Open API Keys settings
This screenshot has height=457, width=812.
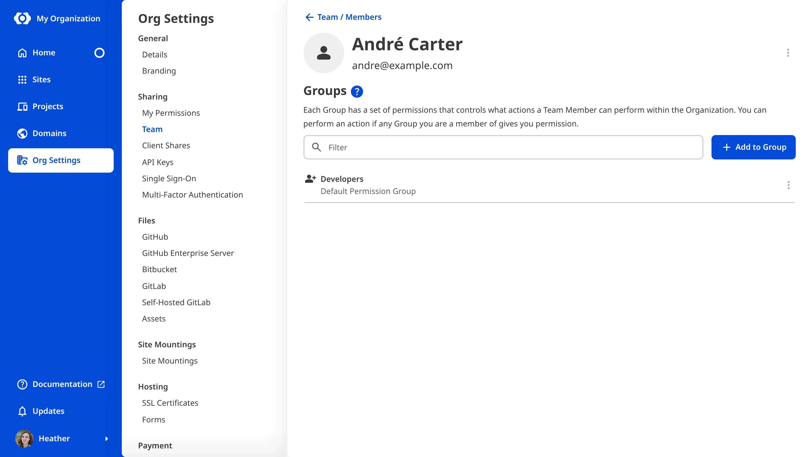tap(158, 162)
